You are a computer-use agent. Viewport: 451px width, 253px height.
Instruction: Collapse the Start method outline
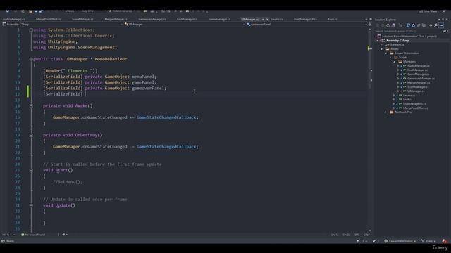tap(31, 170)
